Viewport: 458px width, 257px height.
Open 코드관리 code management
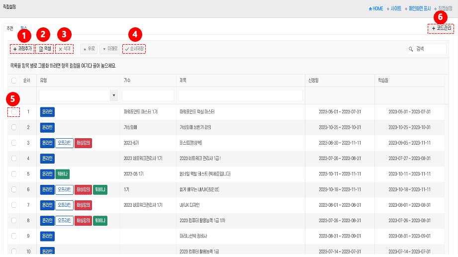click(440, 29)
